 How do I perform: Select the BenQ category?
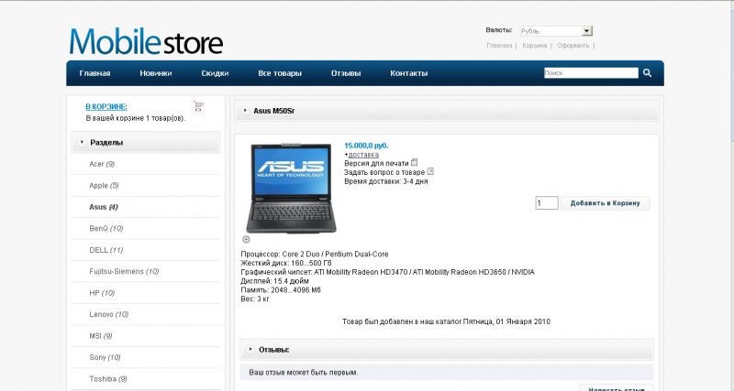(106, 228)
